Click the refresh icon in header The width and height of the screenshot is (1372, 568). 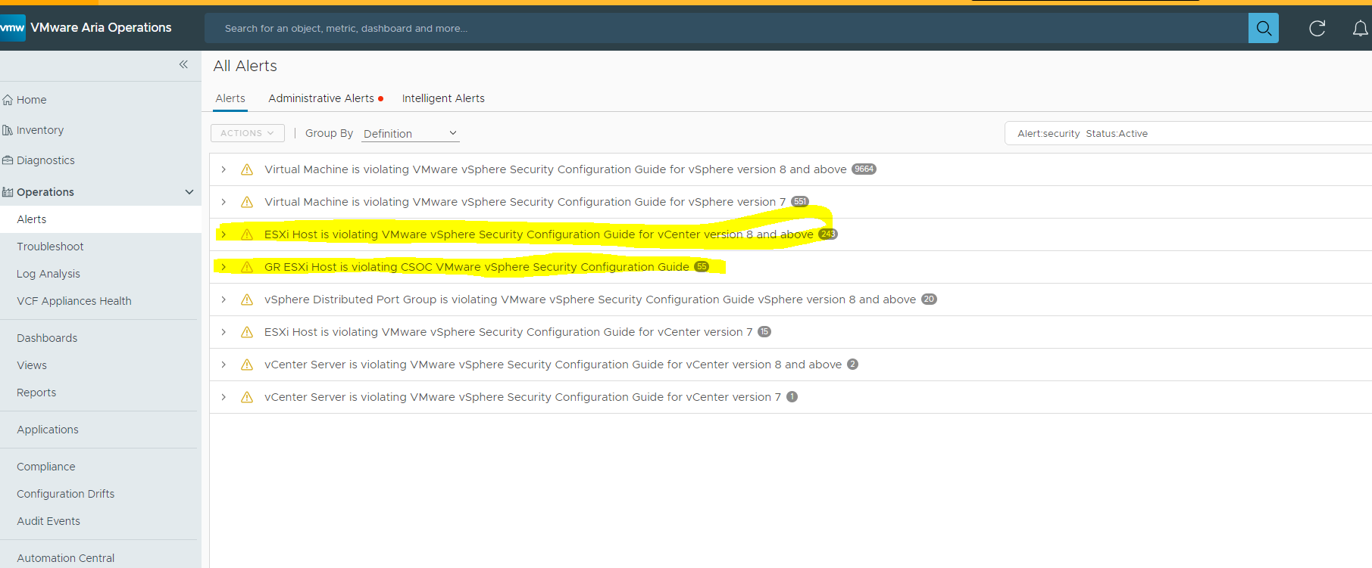[1317, 29]
